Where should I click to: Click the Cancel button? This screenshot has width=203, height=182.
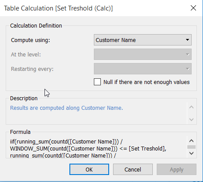[x=133, y=169]
